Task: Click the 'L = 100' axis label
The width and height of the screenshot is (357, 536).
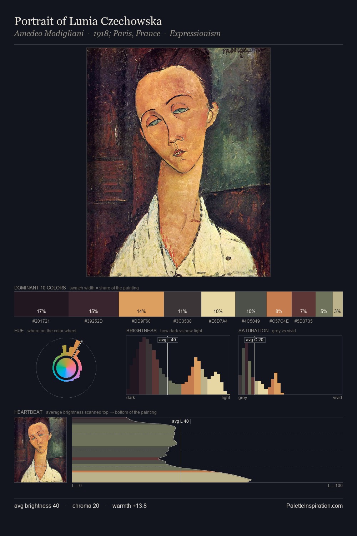Action: click(335, 486)
